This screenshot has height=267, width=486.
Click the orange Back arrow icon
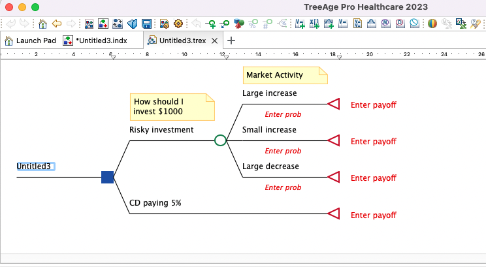click(x=57, y=24)
